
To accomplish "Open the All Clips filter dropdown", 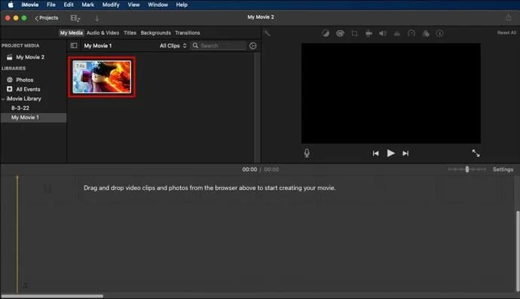I will tap(173, 46).
